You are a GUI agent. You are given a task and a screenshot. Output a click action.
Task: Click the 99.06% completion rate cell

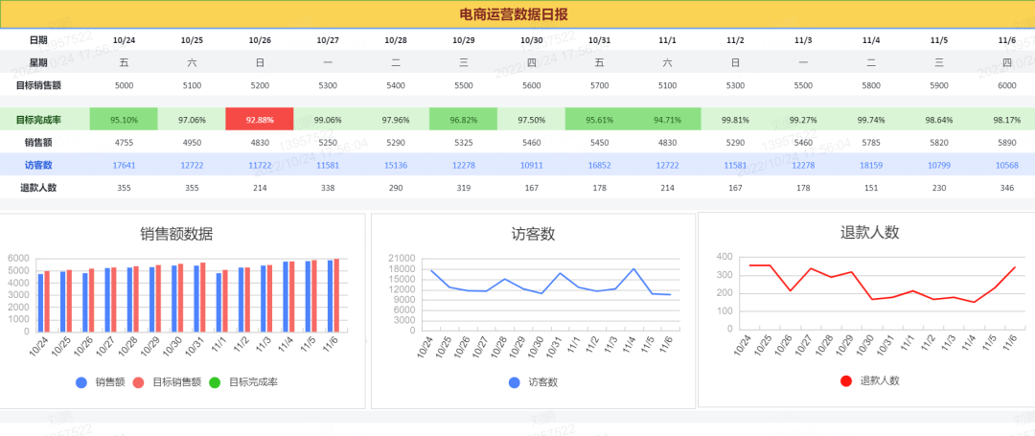click(x=328, y=120)
